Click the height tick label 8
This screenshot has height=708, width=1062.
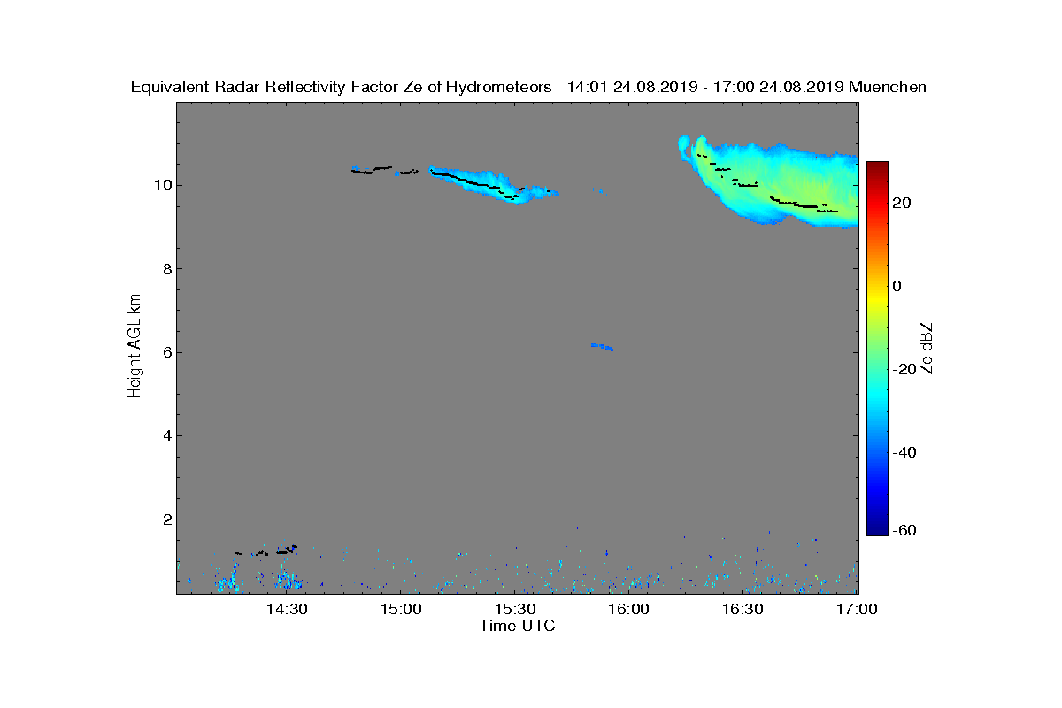165,269
